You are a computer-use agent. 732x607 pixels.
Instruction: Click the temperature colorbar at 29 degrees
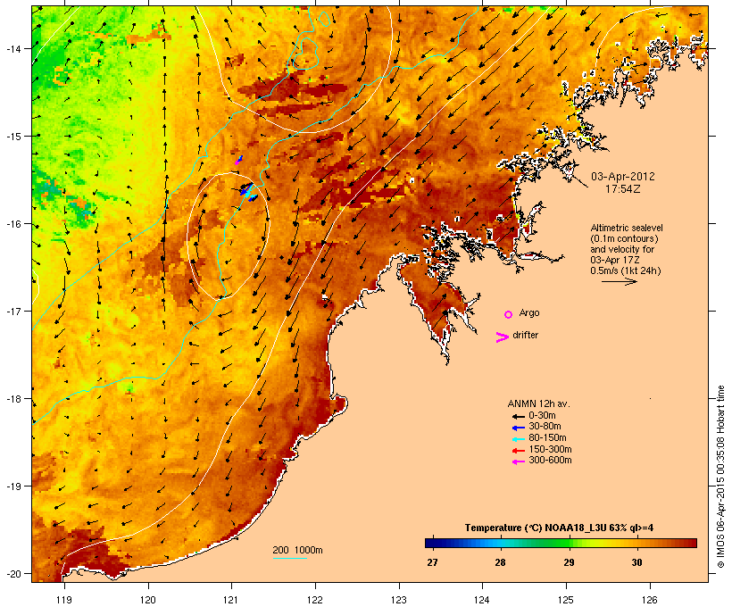569,543
